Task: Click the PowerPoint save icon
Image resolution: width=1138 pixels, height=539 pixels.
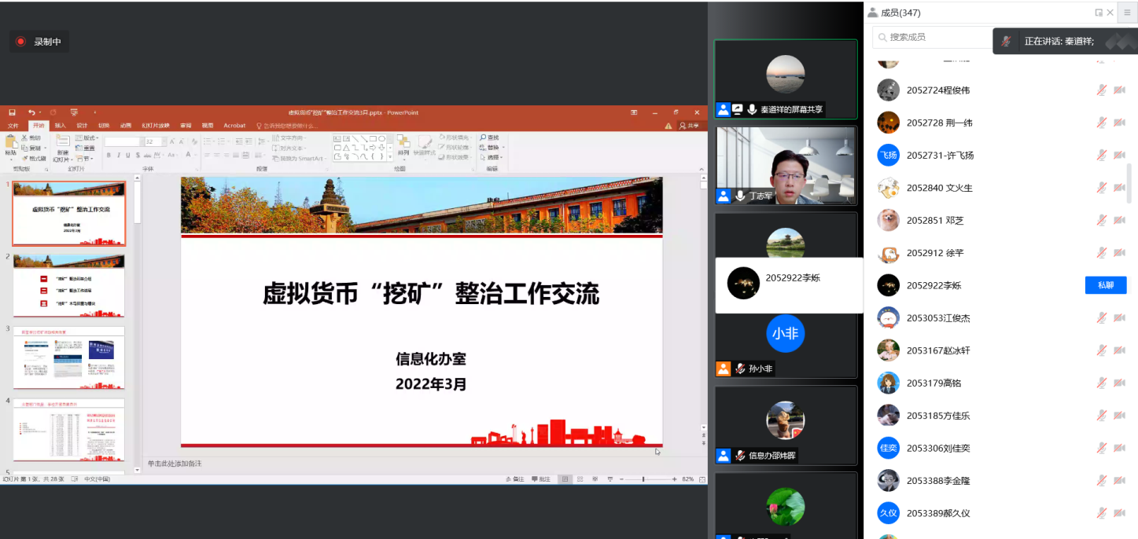Action: pyautogui.click(x=12, y=112)
